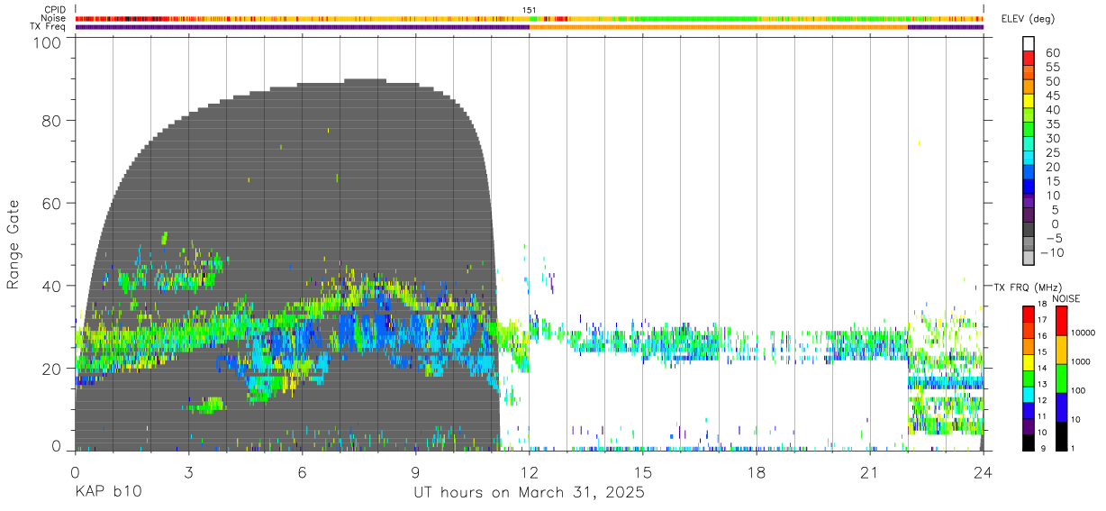Select the black bottom swatch of TX FRQ colorbar
Screen dimensions: 1106x511
coord(1029,443)
